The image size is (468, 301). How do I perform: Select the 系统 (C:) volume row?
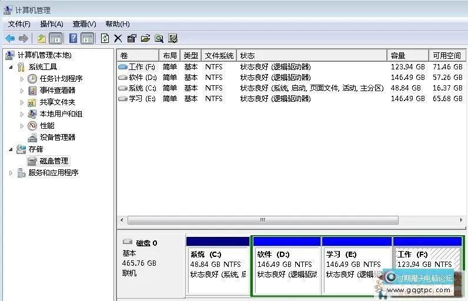(291, 88)
